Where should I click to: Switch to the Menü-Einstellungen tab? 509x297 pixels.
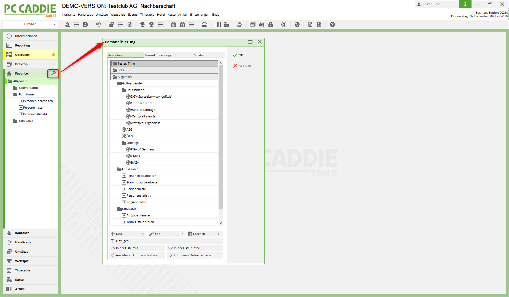point(159,55)
